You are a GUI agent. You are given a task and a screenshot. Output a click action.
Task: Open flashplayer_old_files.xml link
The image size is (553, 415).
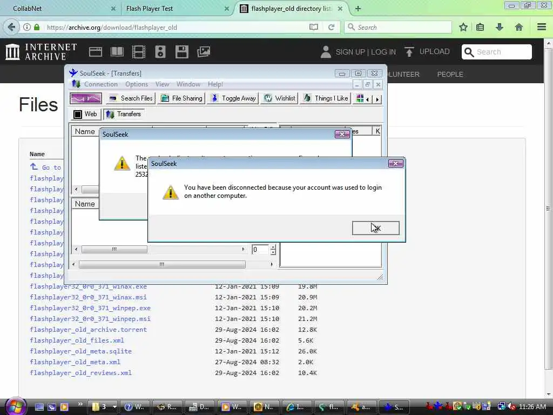[77, 340]
